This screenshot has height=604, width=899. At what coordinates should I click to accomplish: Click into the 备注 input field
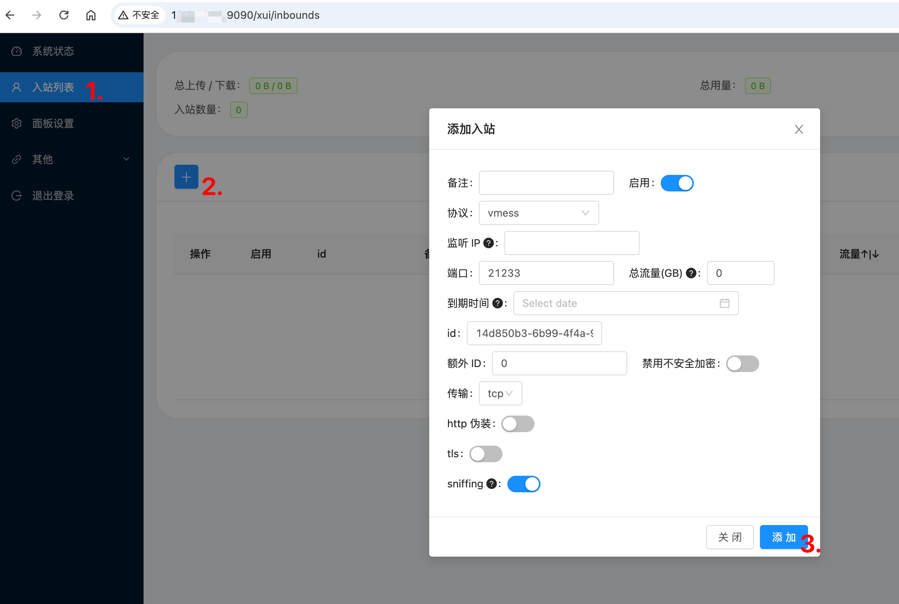pos(546,183)
